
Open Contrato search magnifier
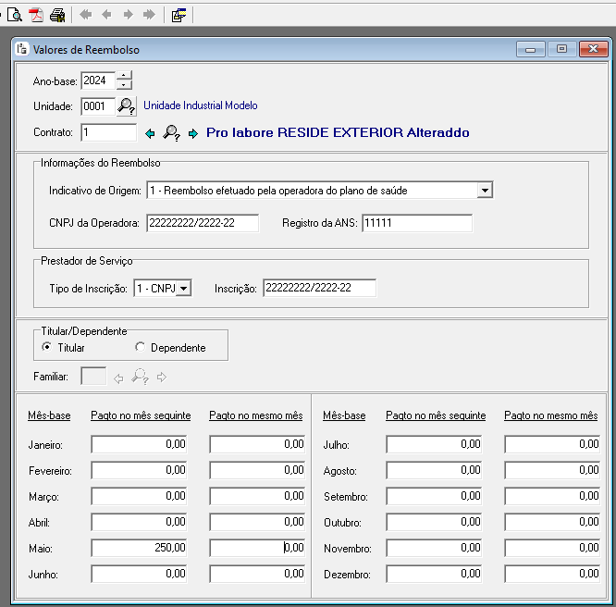tap(171, 133)
